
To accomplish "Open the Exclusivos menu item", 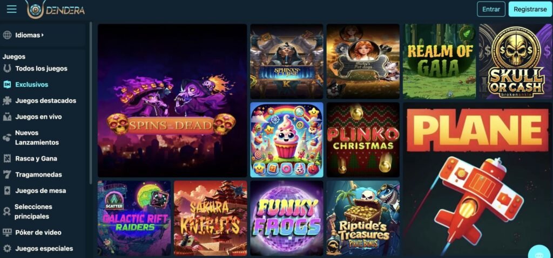I will tap(32, 85).
